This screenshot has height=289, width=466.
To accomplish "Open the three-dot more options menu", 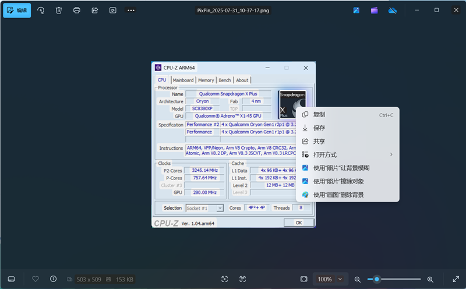I will (130, 10).
